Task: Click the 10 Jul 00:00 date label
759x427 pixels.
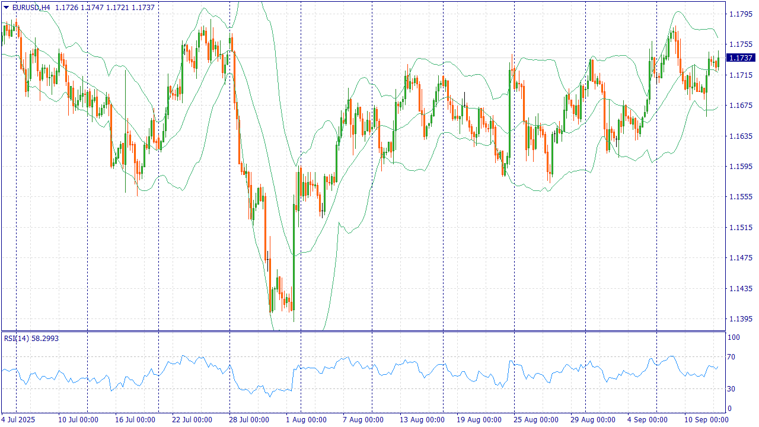Action: 78,420
